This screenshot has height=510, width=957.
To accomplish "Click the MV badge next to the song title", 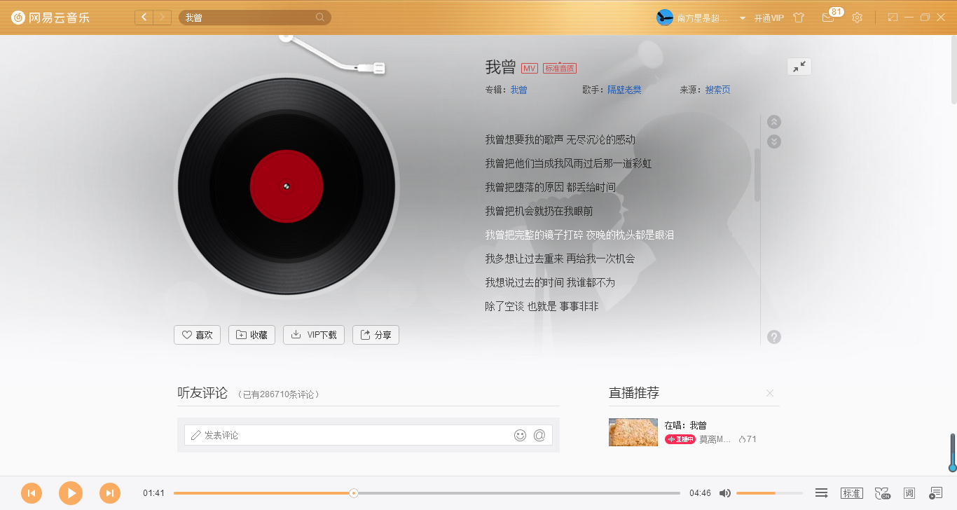I will tap(530, 68).
